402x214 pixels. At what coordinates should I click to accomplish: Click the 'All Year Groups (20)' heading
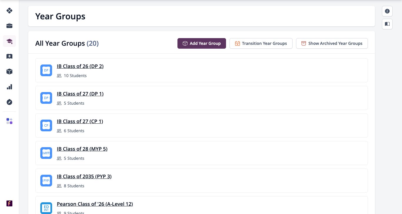coord(67,43)
